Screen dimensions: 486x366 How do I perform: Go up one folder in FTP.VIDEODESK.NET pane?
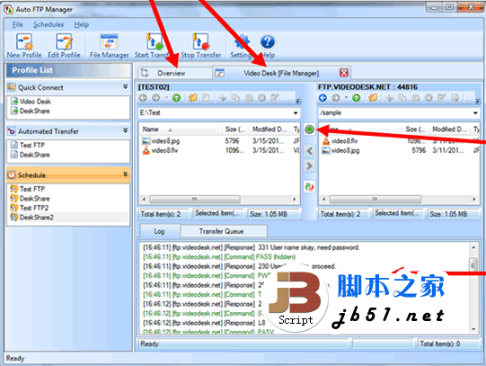[356, 98]
